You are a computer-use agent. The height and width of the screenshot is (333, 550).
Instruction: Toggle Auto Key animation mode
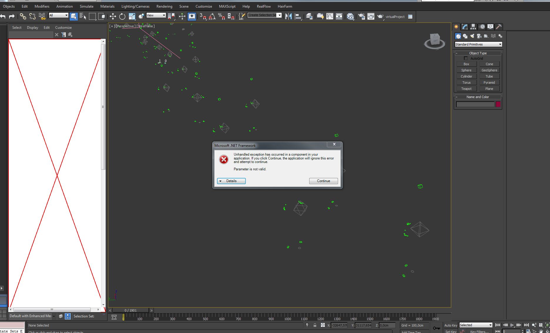click(x=450, y=325)
